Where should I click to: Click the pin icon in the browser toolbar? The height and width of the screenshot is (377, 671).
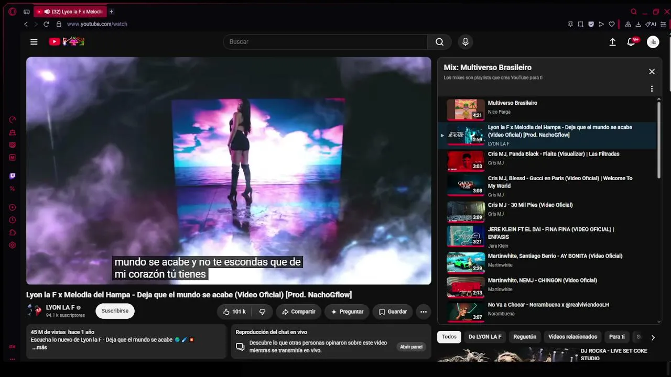(570, 24)
